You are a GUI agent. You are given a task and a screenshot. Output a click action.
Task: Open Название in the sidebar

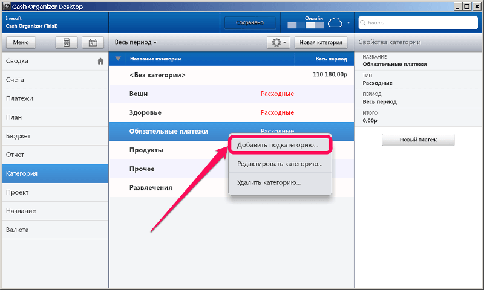(x=55, y=211)
